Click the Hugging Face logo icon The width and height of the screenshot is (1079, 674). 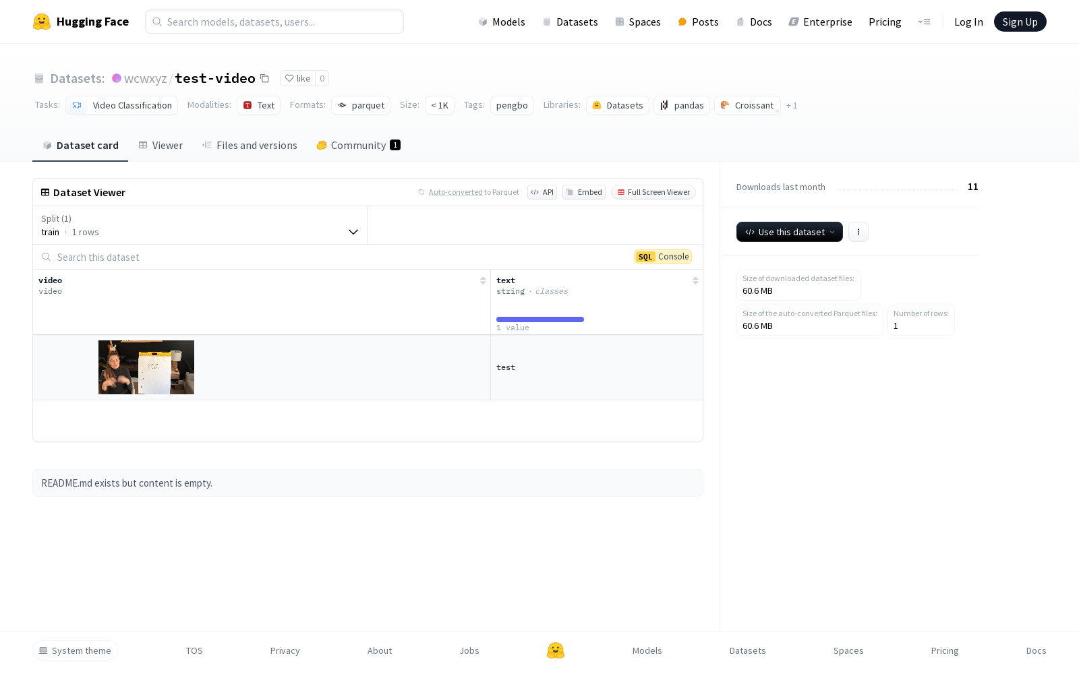pyautogui.click(x=42, y=22)
